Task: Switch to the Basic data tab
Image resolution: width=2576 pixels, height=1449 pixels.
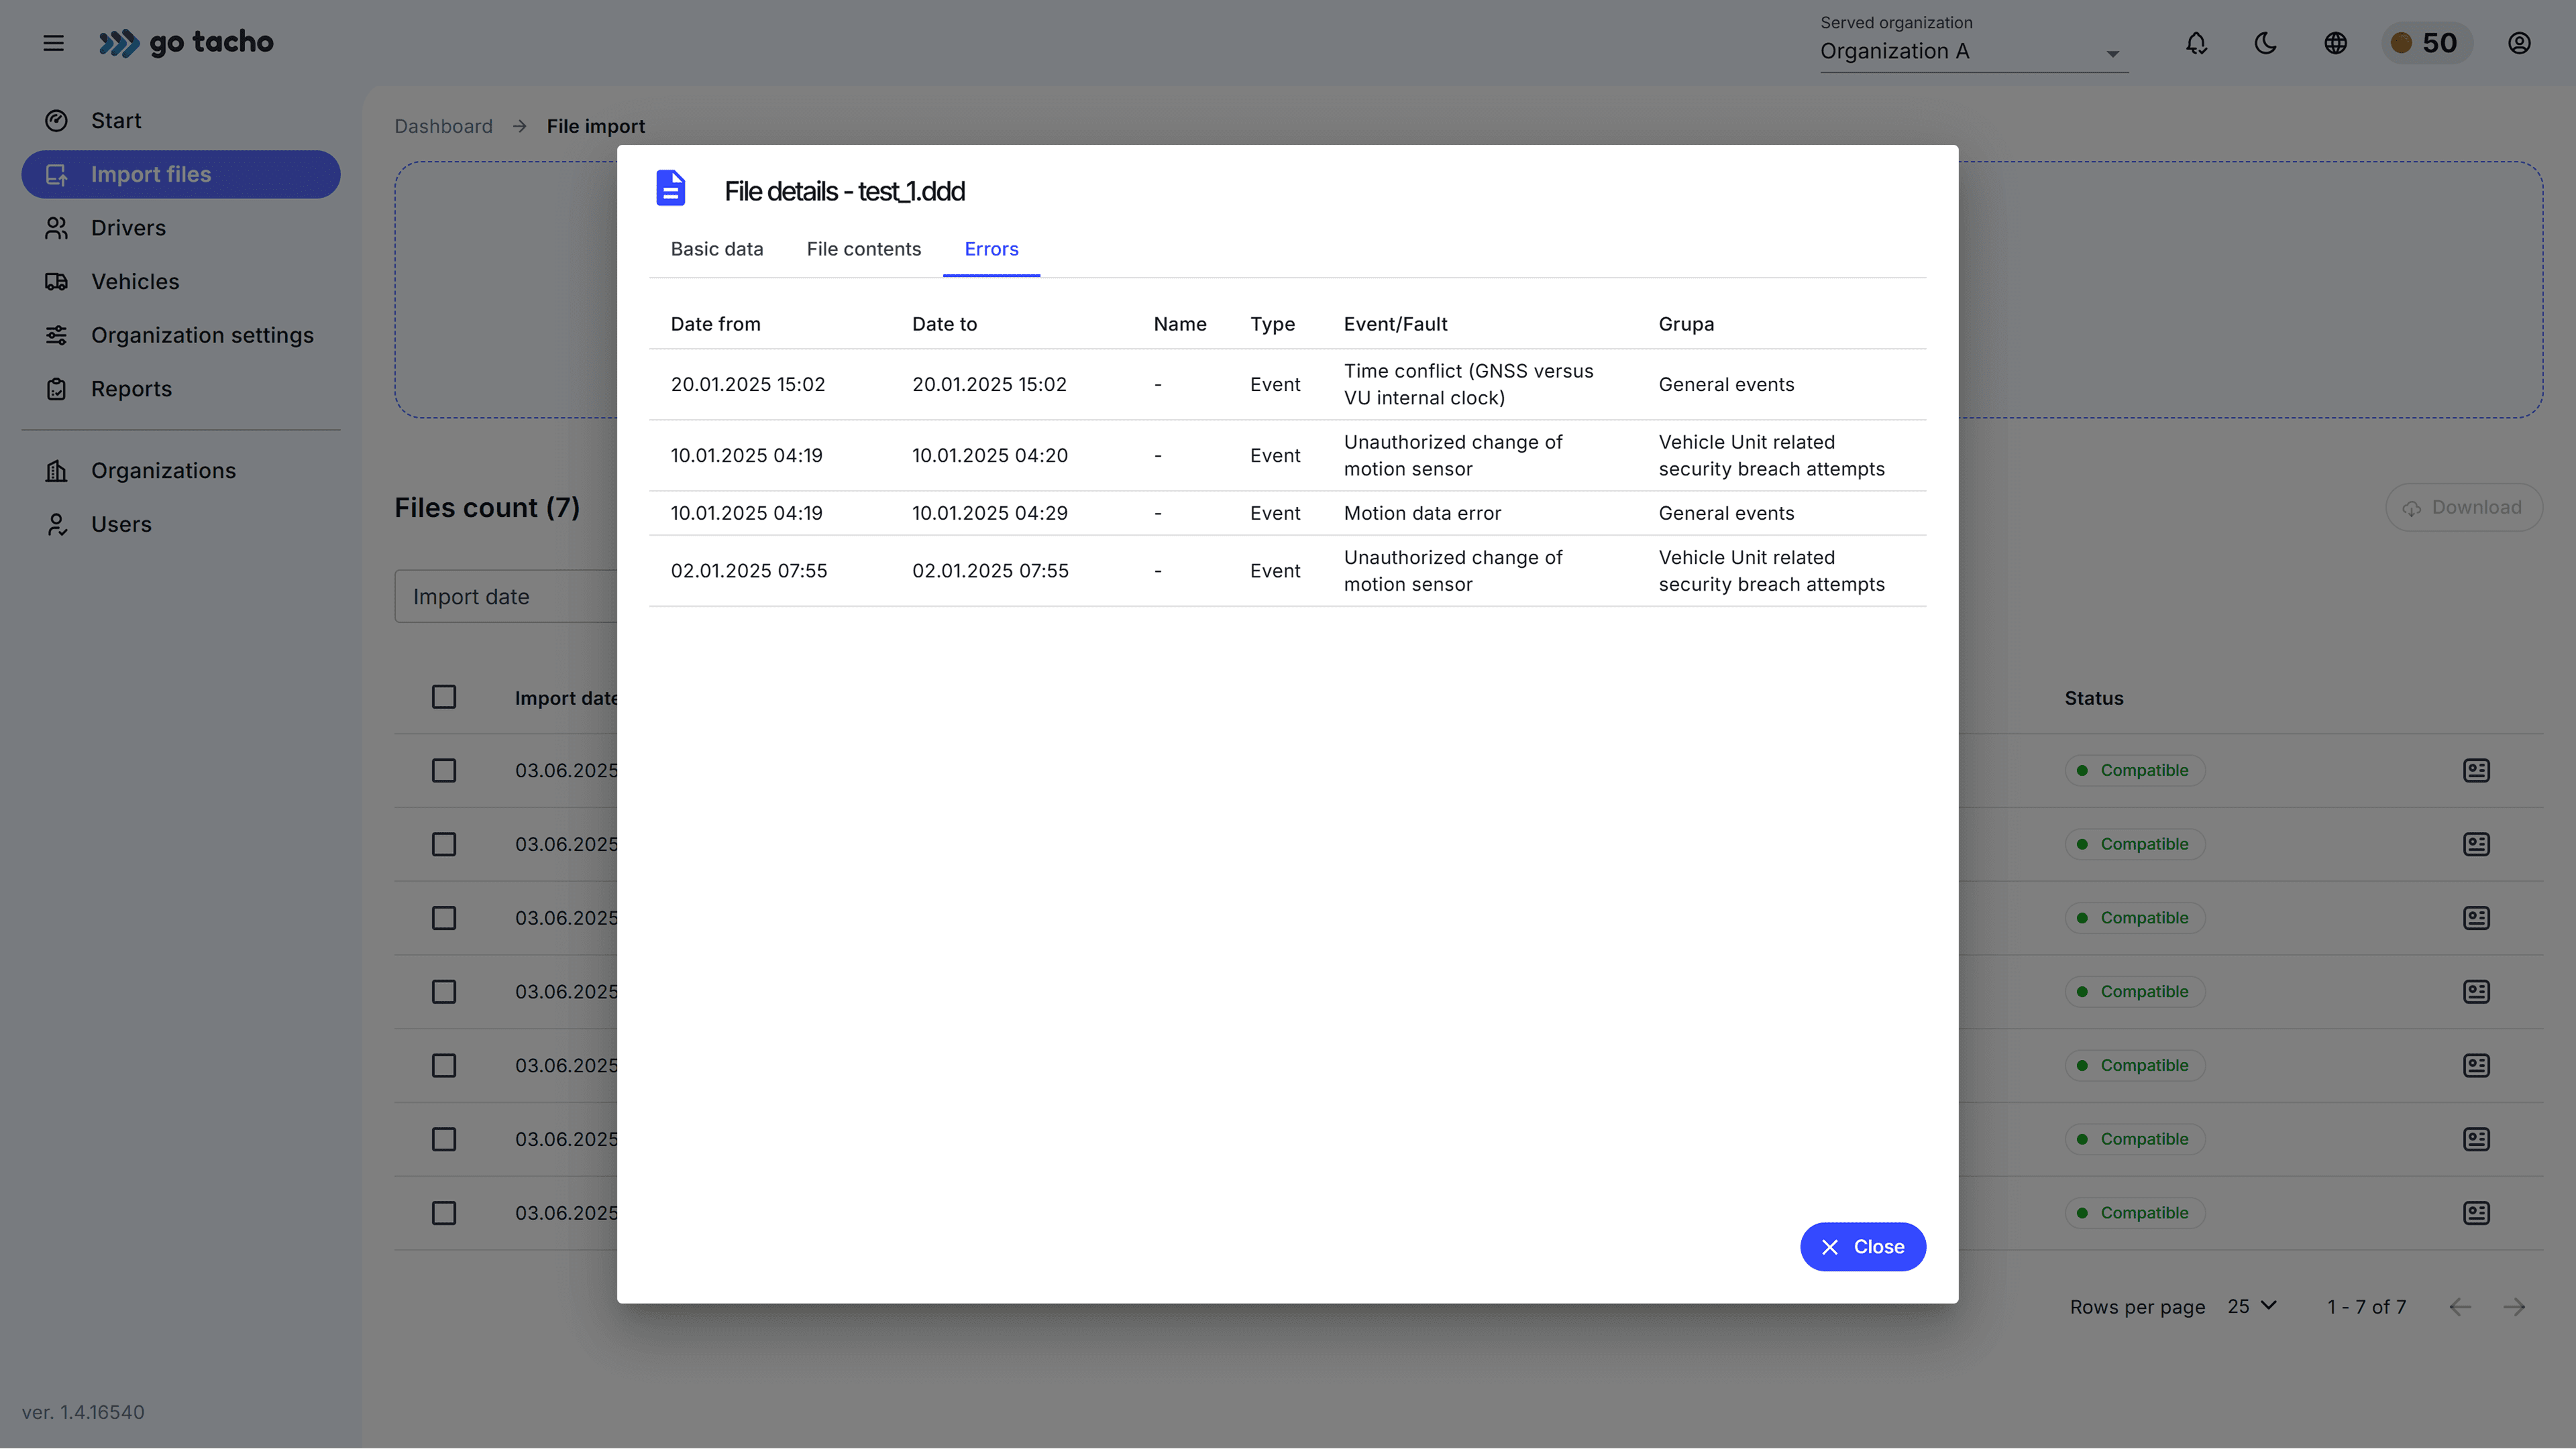Action: (716, 249)
